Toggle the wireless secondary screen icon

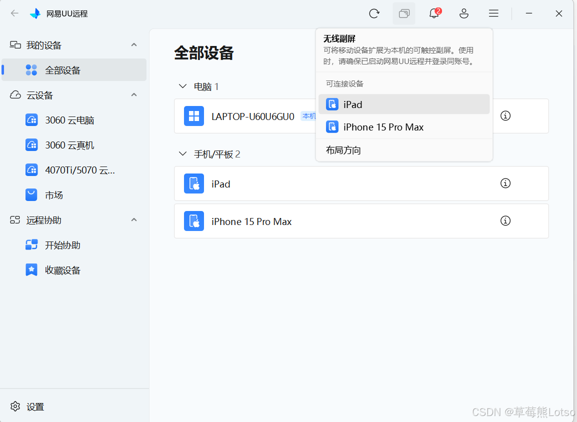[404, 13]
